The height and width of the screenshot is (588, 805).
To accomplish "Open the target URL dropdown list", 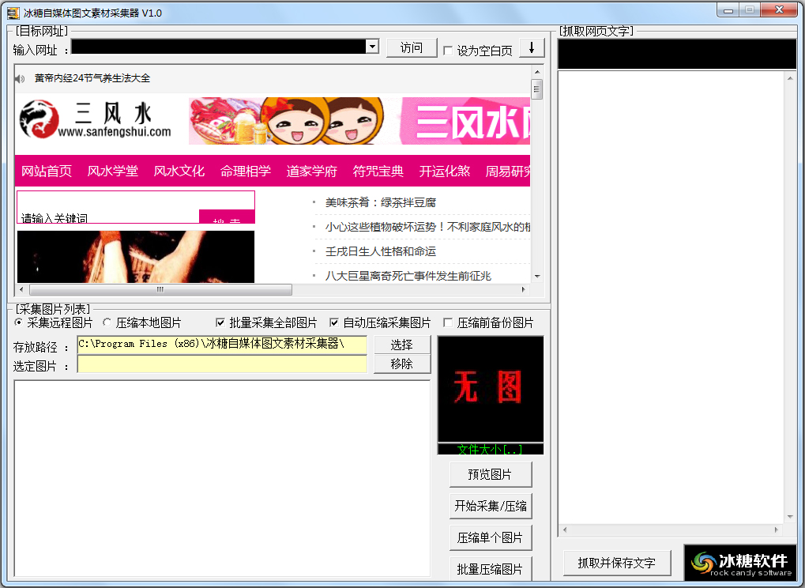I will [x=371, y=47].
